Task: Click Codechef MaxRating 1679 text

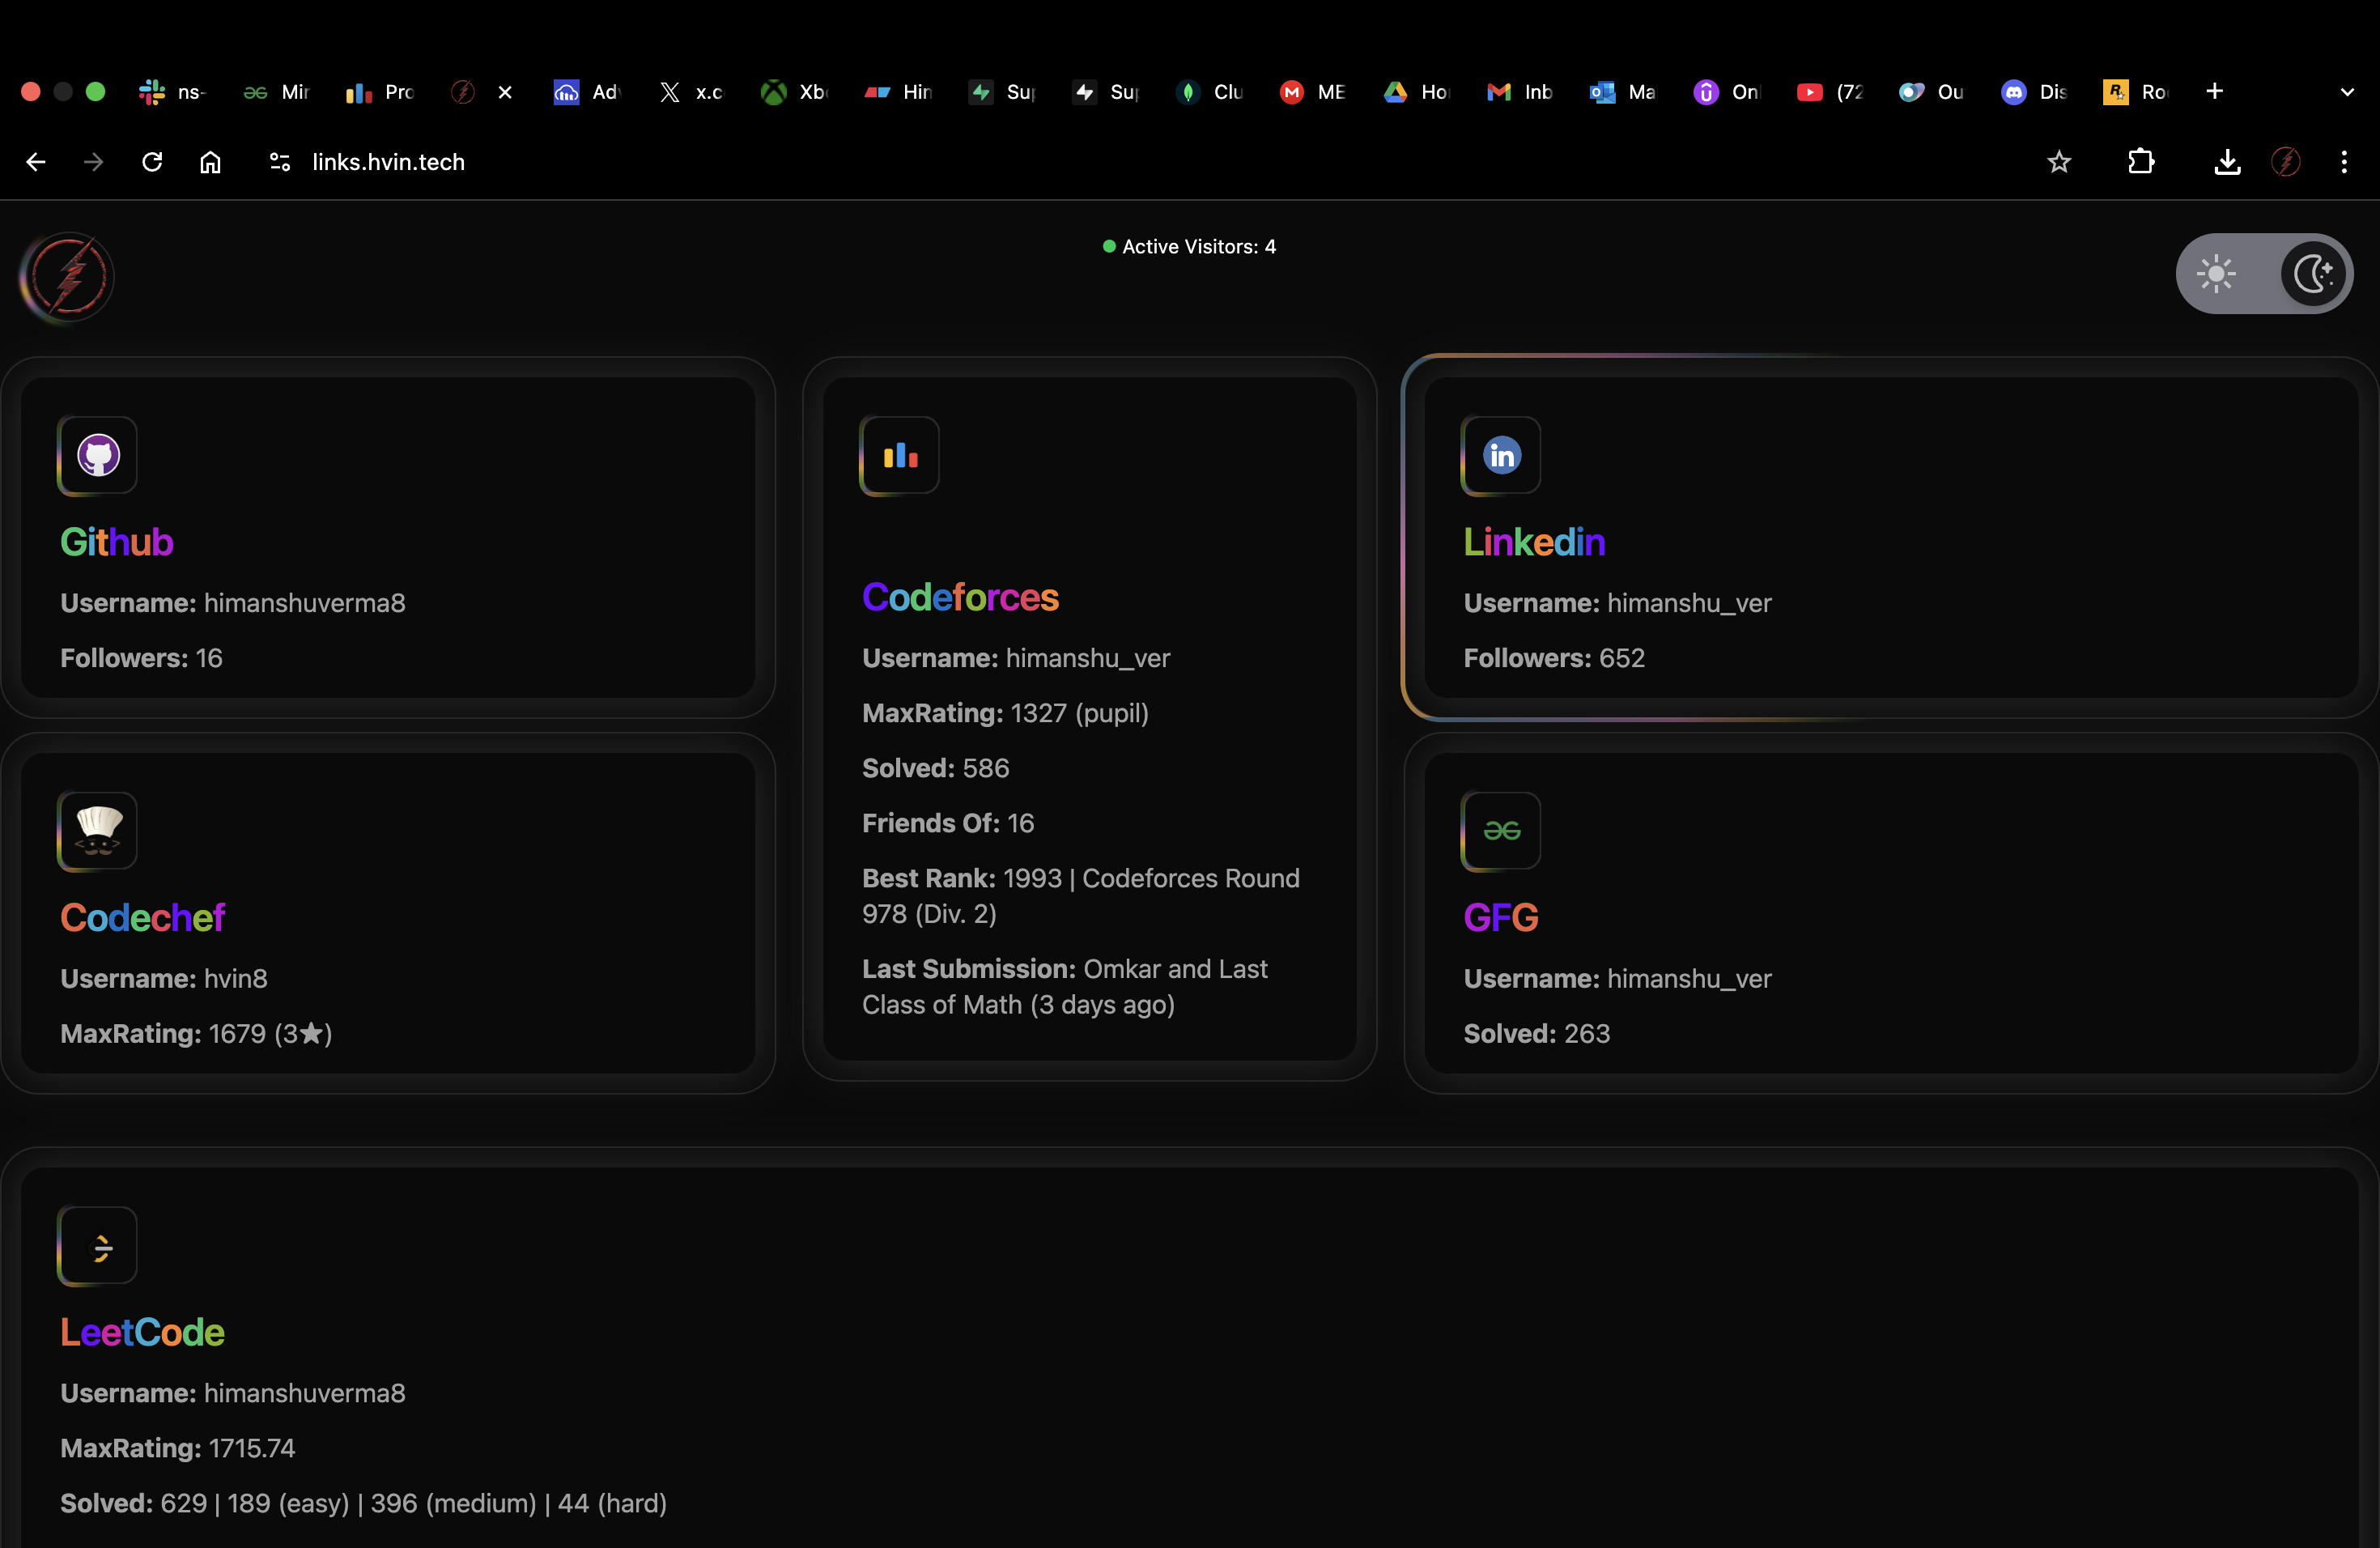Action: [196, 1033]
